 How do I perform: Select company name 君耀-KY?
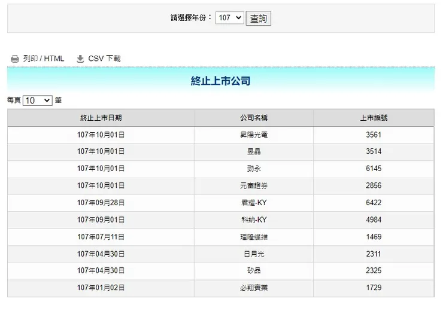tap(254, 203)
